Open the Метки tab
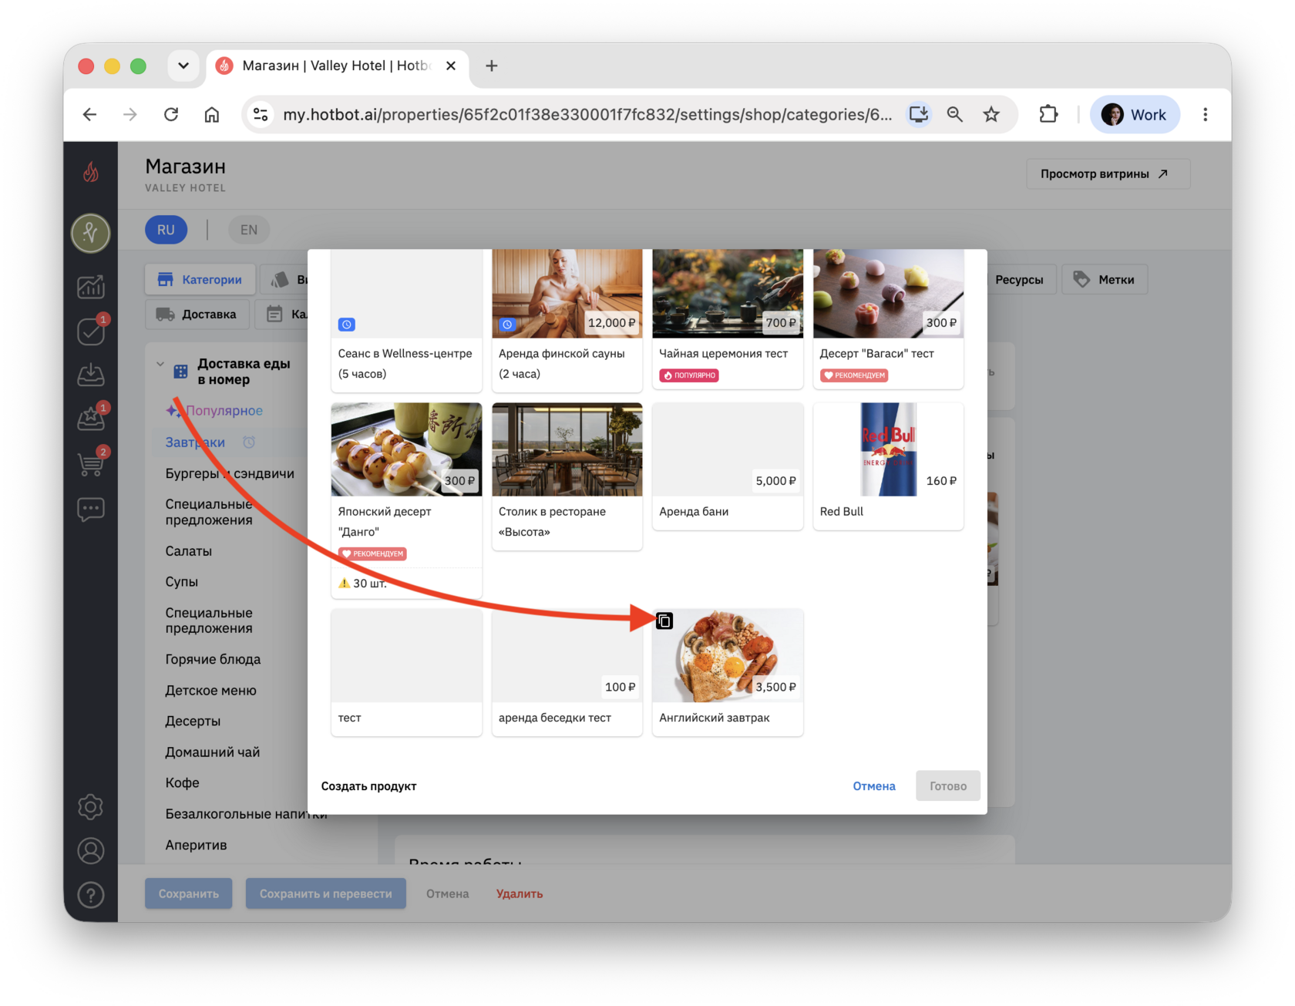The width and height of the screenshot is (1295, 1006). tap(1104, 279)
